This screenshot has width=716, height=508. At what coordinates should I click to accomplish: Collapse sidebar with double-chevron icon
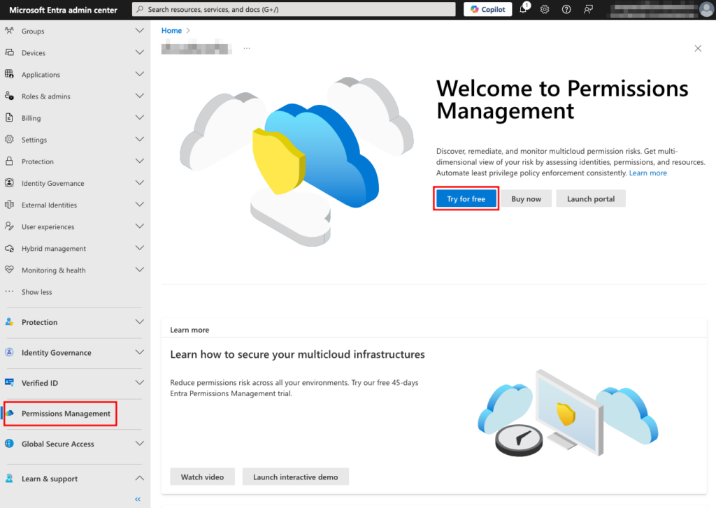tap(138, 500)
